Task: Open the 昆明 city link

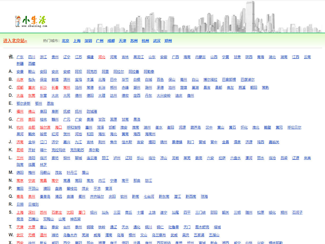Action: (20, 150)
